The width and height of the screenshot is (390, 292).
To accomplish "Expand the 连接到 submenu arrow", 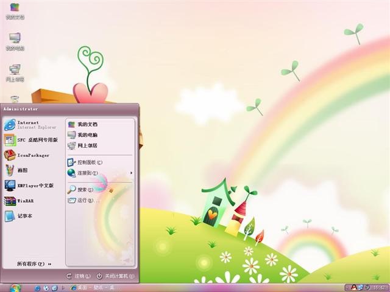I will pos(132,173).
